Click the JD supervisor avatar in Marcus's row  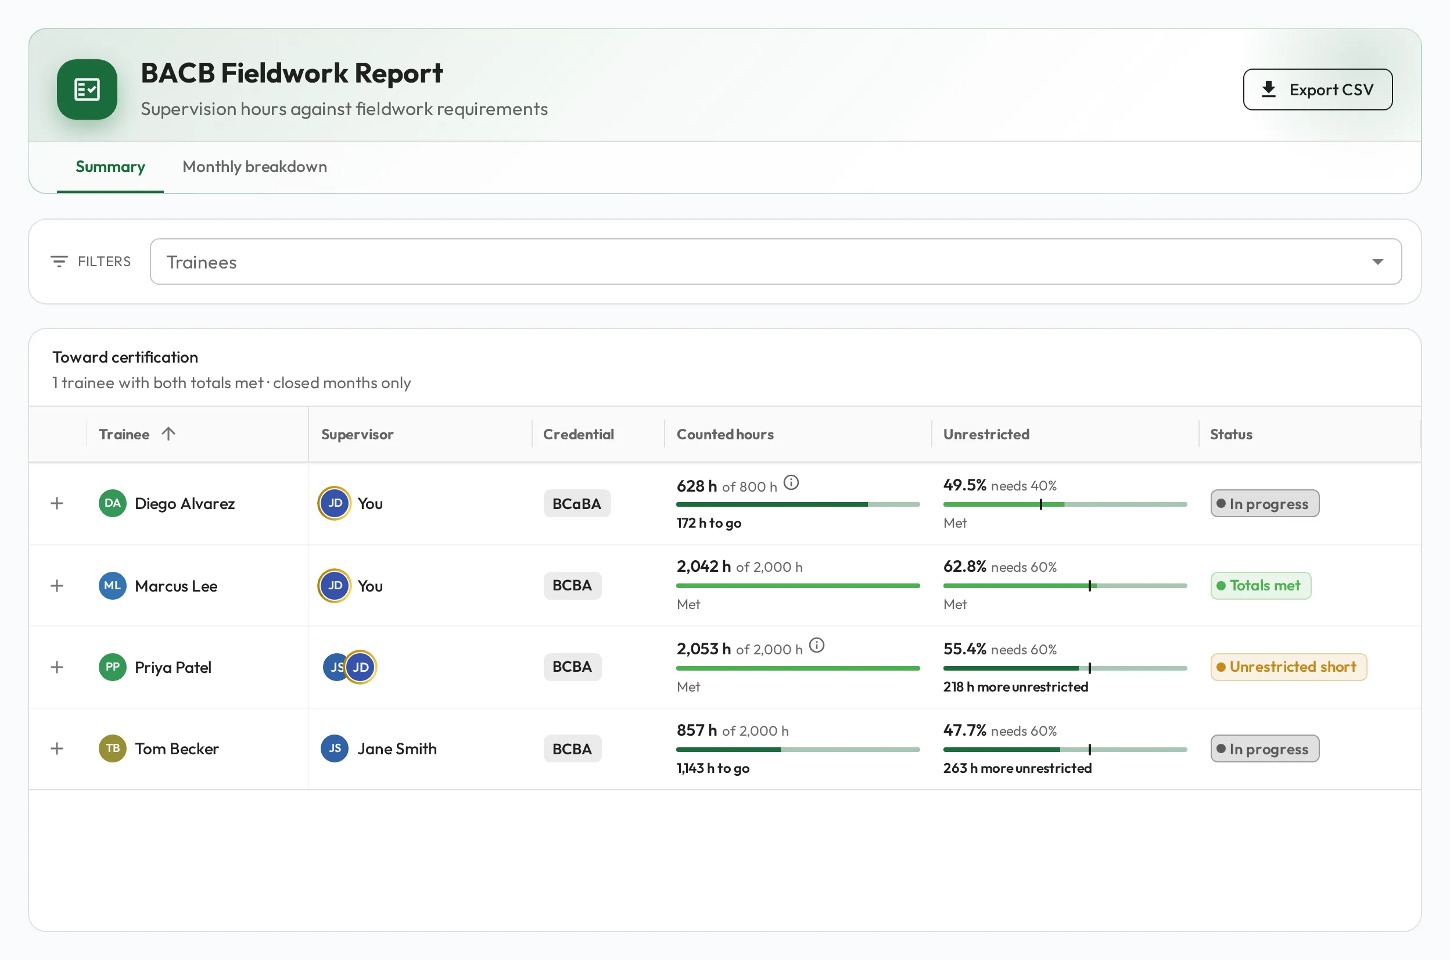[335, 586]
